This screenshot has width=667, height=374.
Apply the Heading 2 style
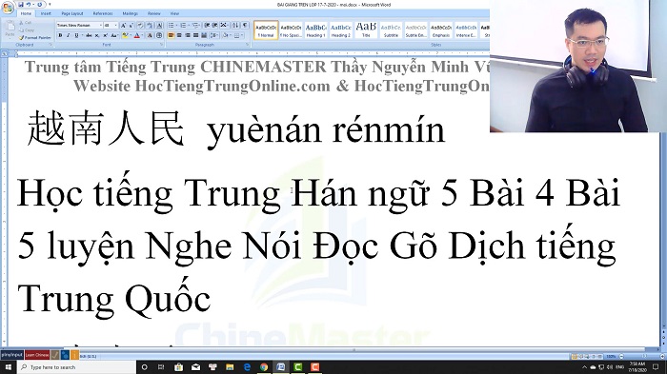341,30
